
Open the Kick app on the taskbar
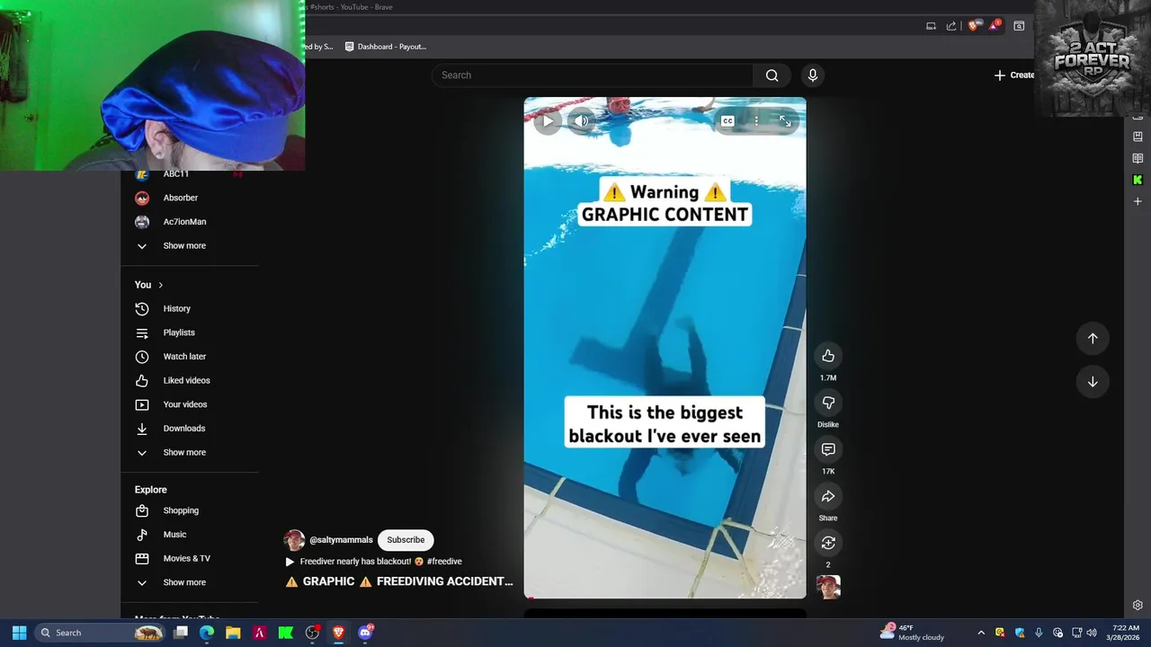point(286,633)
